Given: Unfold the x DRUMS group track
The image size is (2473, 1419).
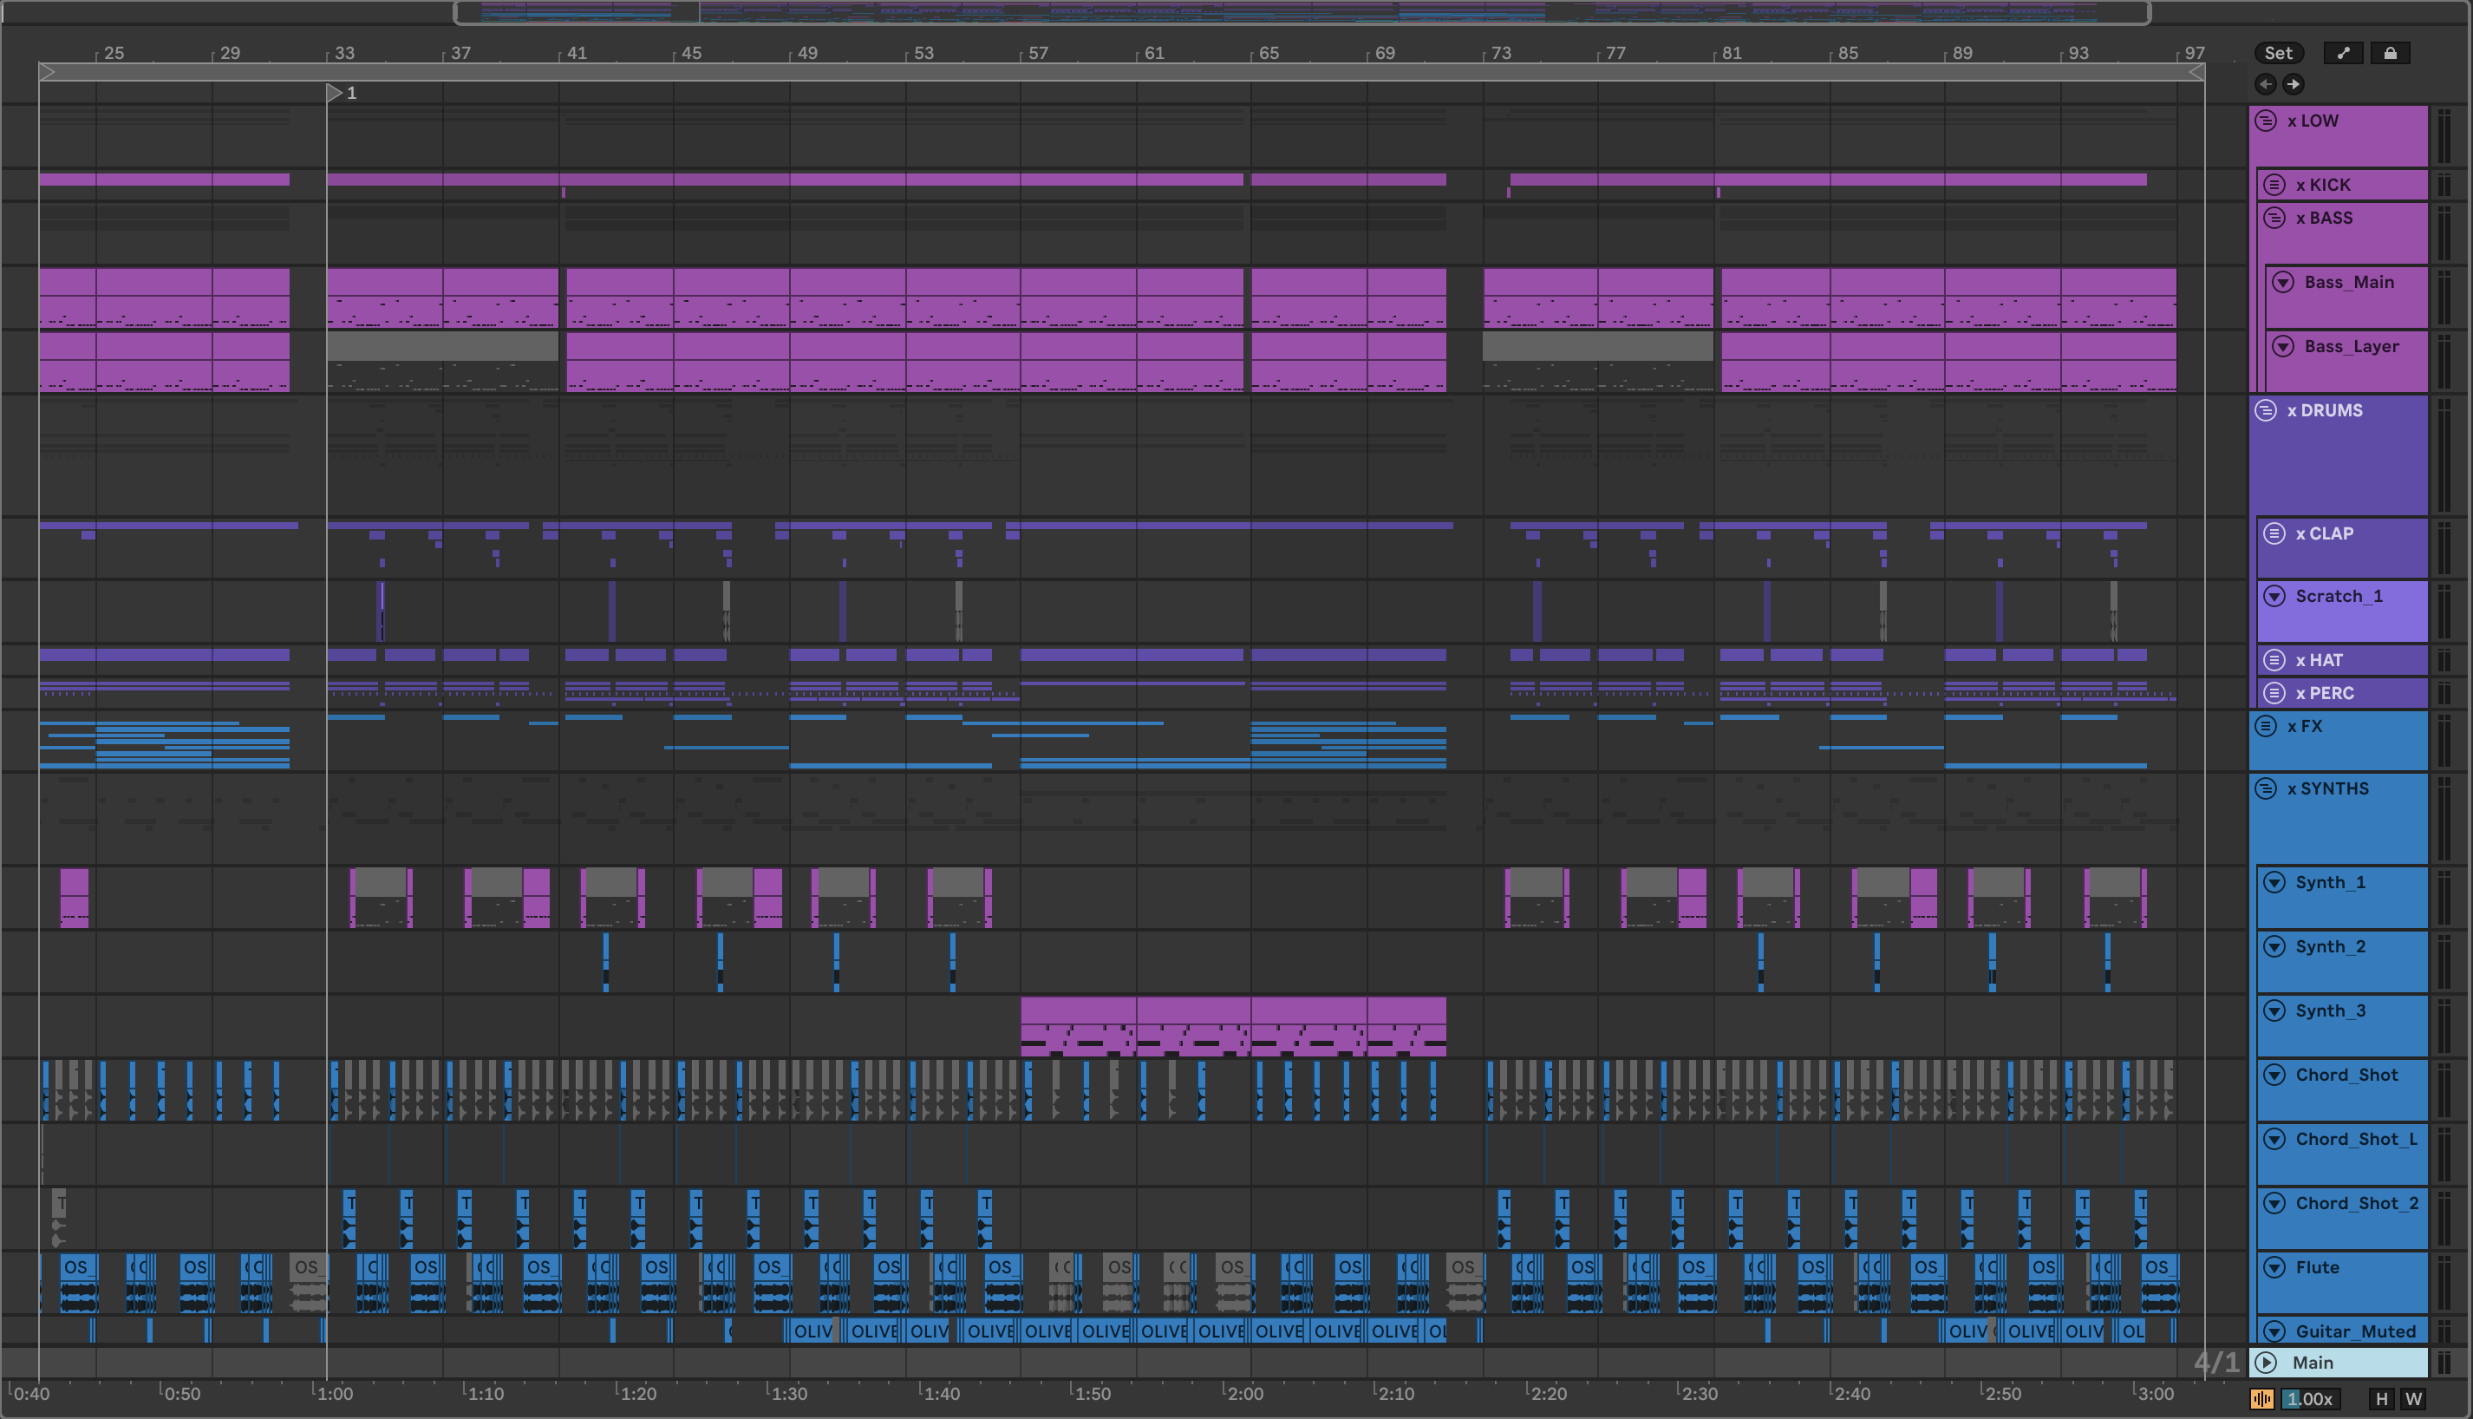Looking at the screenshot, I should coord(2266,410).
